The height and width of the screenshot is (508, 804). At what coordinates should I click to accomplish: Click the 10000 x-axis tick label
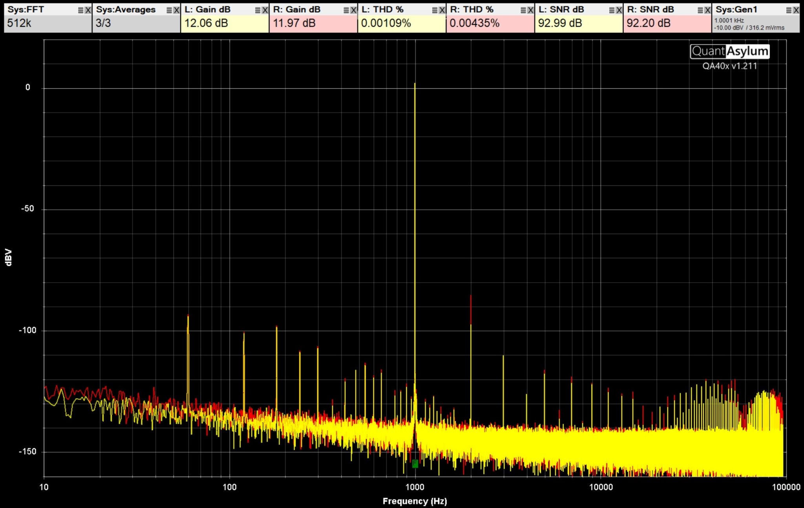tap(601, 487)
